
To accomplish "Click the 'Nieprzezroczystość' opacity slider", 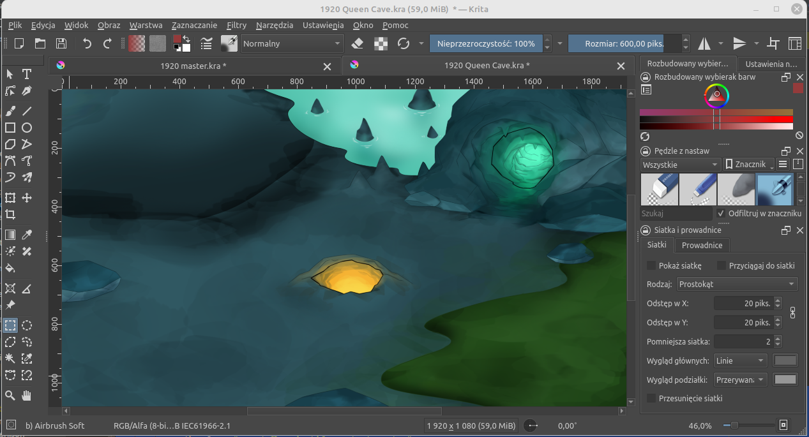I will pos(485,43).
